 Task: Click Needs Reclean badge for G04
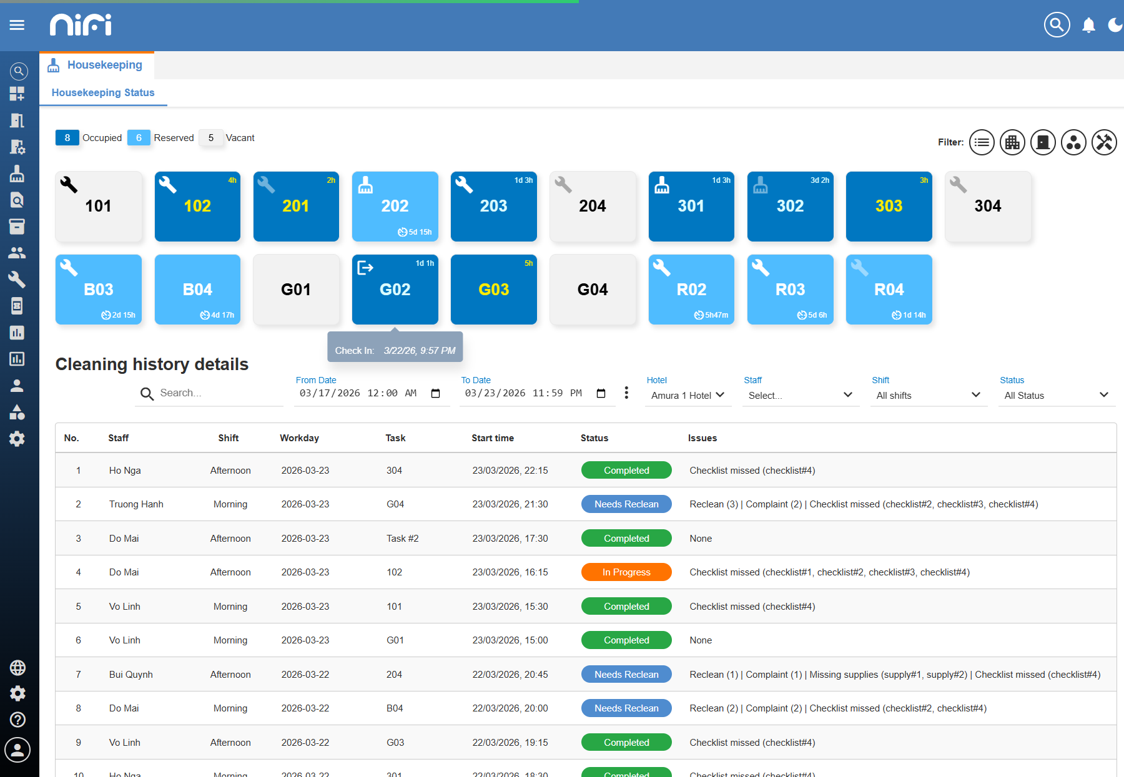coord(626,504)
